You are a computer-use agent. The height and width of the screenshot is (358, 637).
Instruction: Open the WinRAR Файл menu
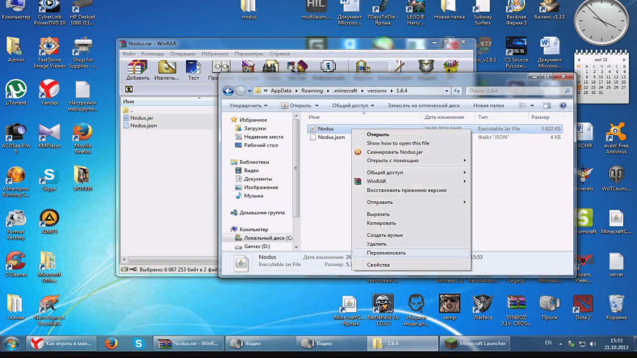[x=128, y=54]
